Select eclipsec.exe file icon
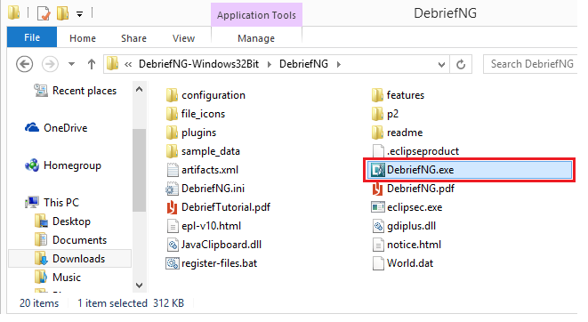Viewport: 588px width, 322px height. pos(378,207)
